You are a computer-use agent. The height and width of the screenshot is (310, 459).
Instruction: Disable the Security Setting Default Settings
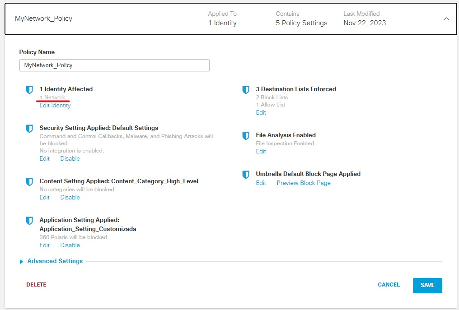[x=70, y=158]
